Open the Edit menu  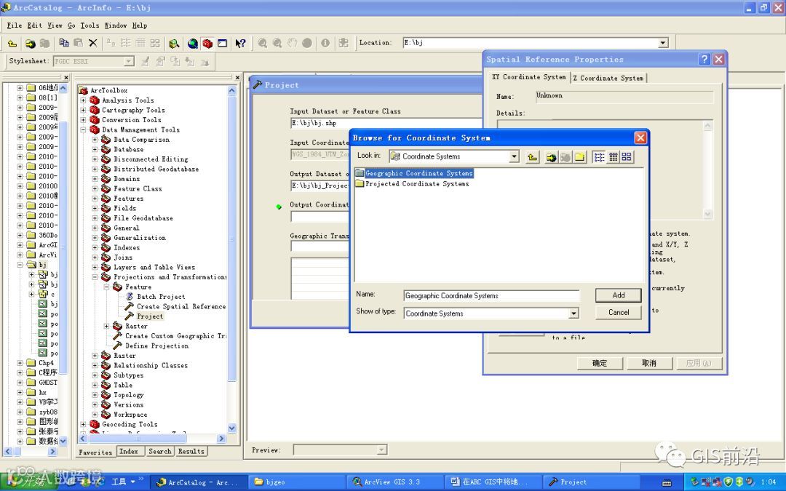click(35, 25)
